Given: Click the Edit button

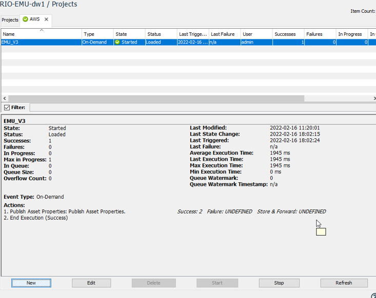Looking at the screenshot, I should tap(91, 283).
